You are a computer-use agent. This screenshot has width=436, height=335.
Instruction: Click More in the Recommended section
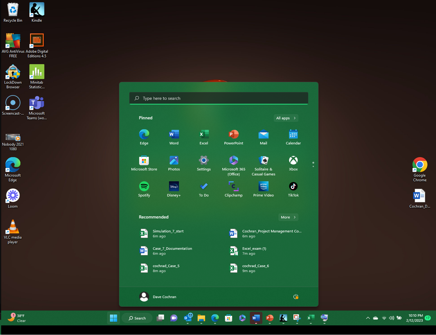click(x=288, y=217)
